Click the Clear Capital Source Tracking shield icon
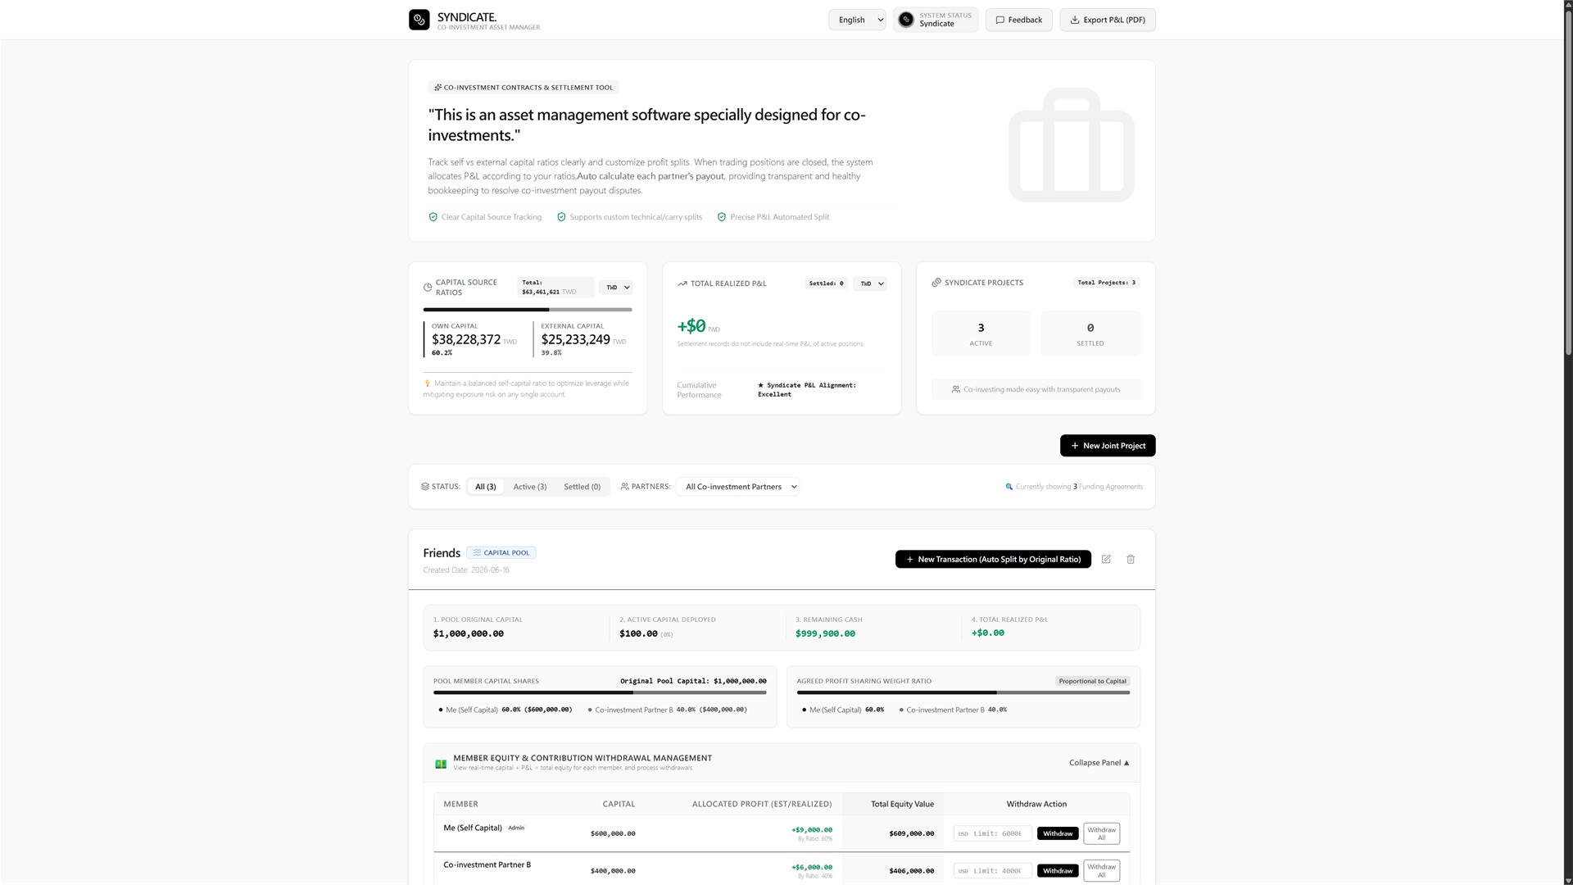Image resolution: width=1573 pixels, height=885 pixels. [x=433, y=217]
